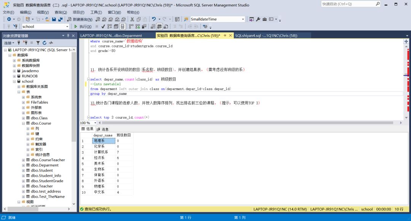Toggle pin on the active query tab

click(x=225, y=35)
